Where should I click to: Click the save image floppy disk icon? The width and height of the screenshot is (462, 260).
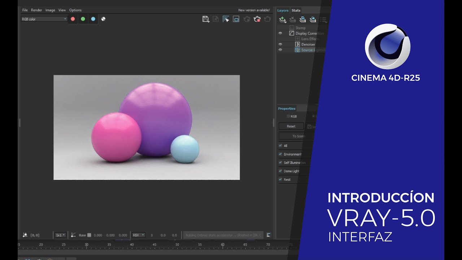[206, 19]
